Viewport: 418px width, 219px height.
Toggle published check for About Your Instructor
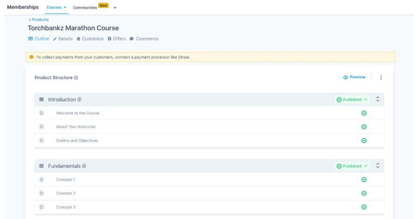click(364, 127)
